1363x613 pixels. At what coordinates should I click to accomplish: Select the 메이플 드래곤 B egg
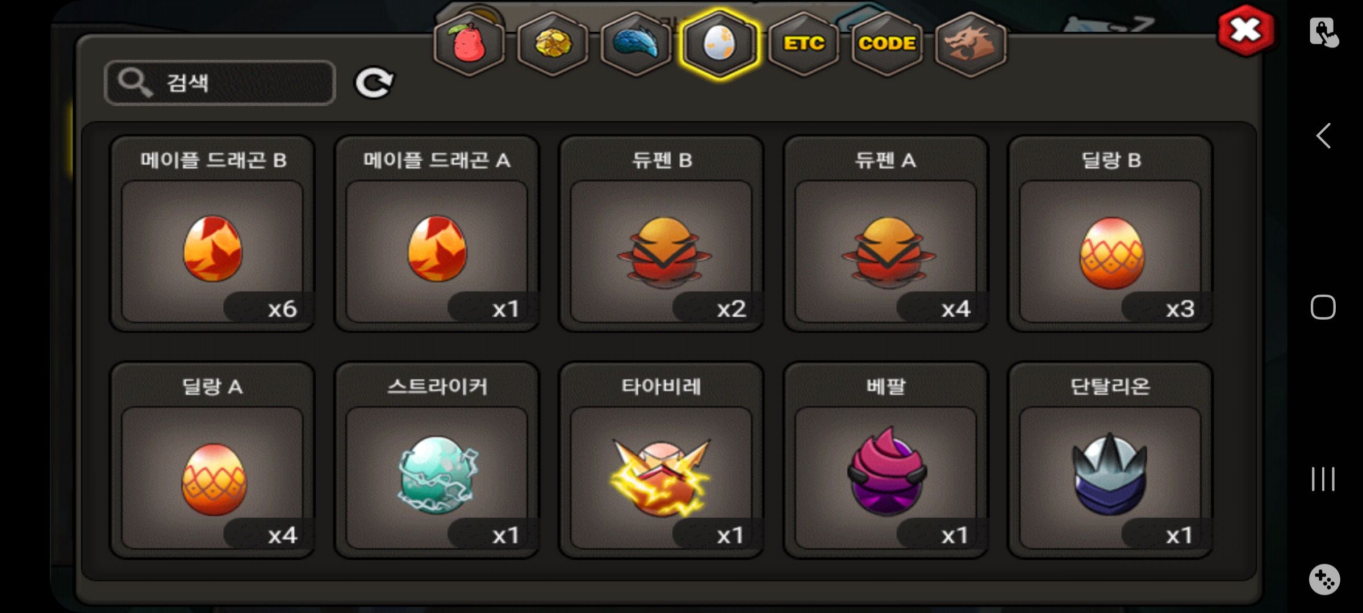pyautogui.click(x=212, y=233)
